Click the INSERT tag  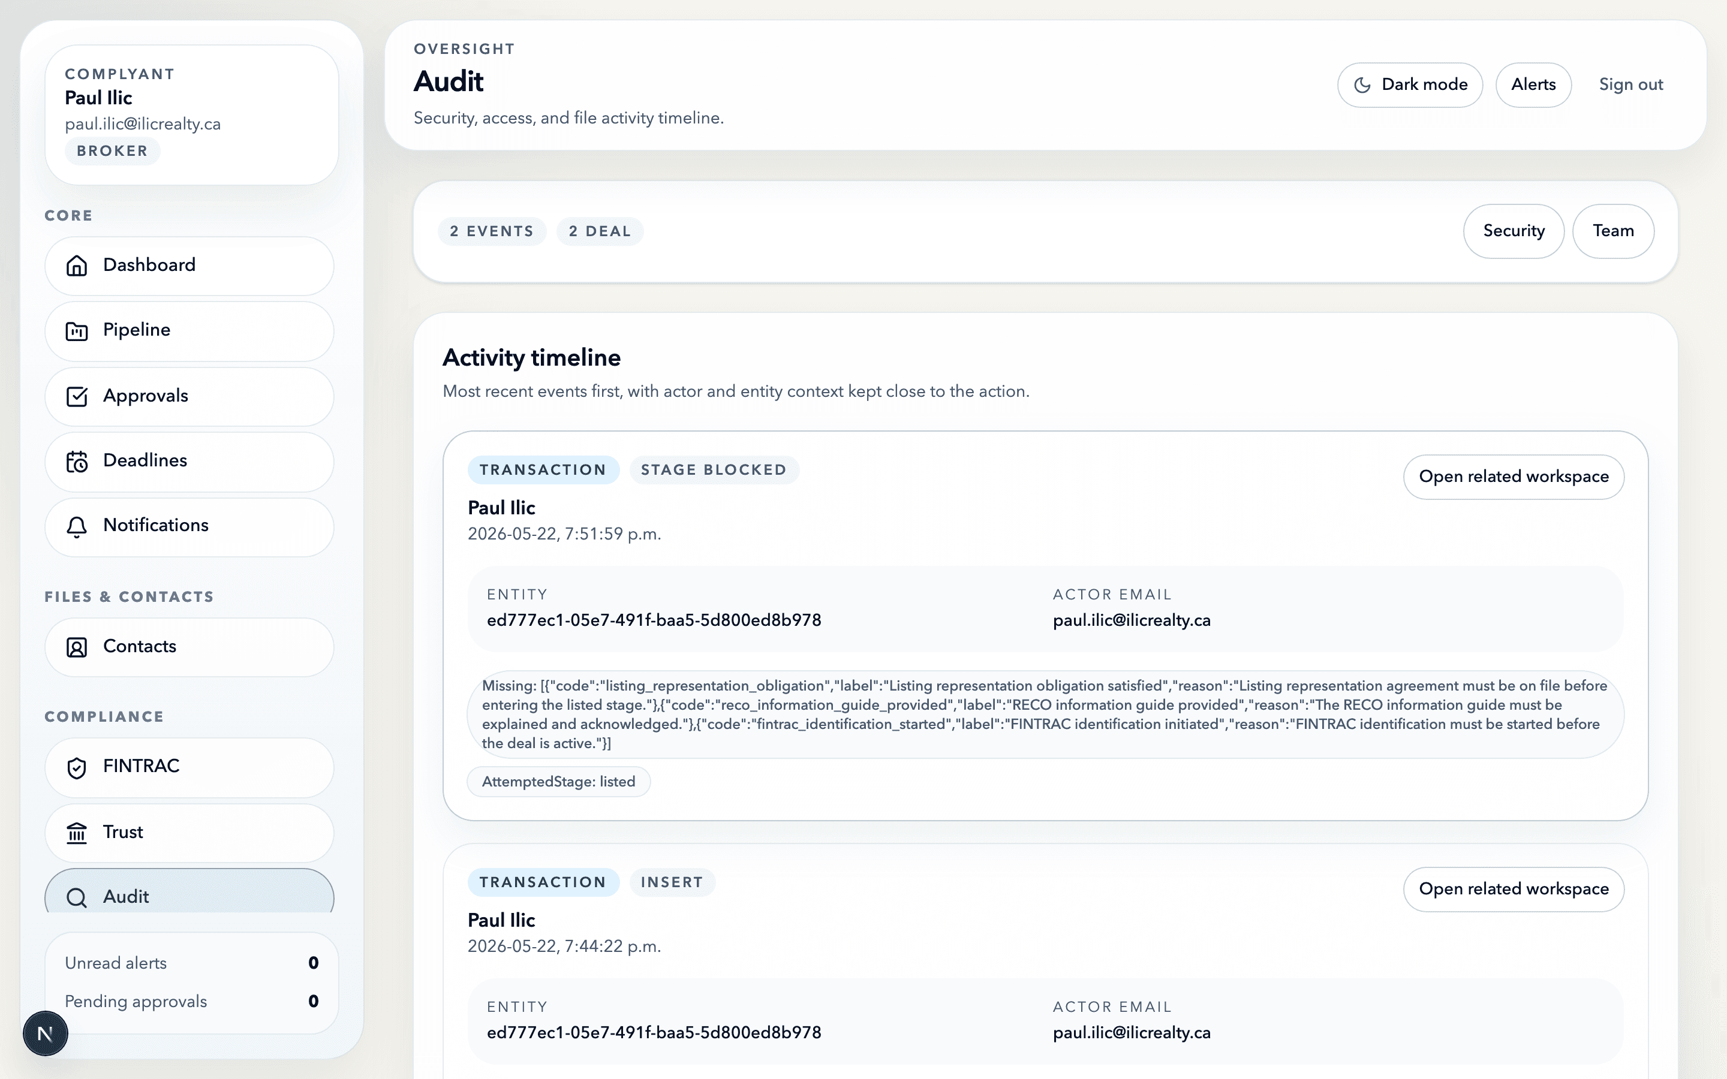[x=672, y=883]
